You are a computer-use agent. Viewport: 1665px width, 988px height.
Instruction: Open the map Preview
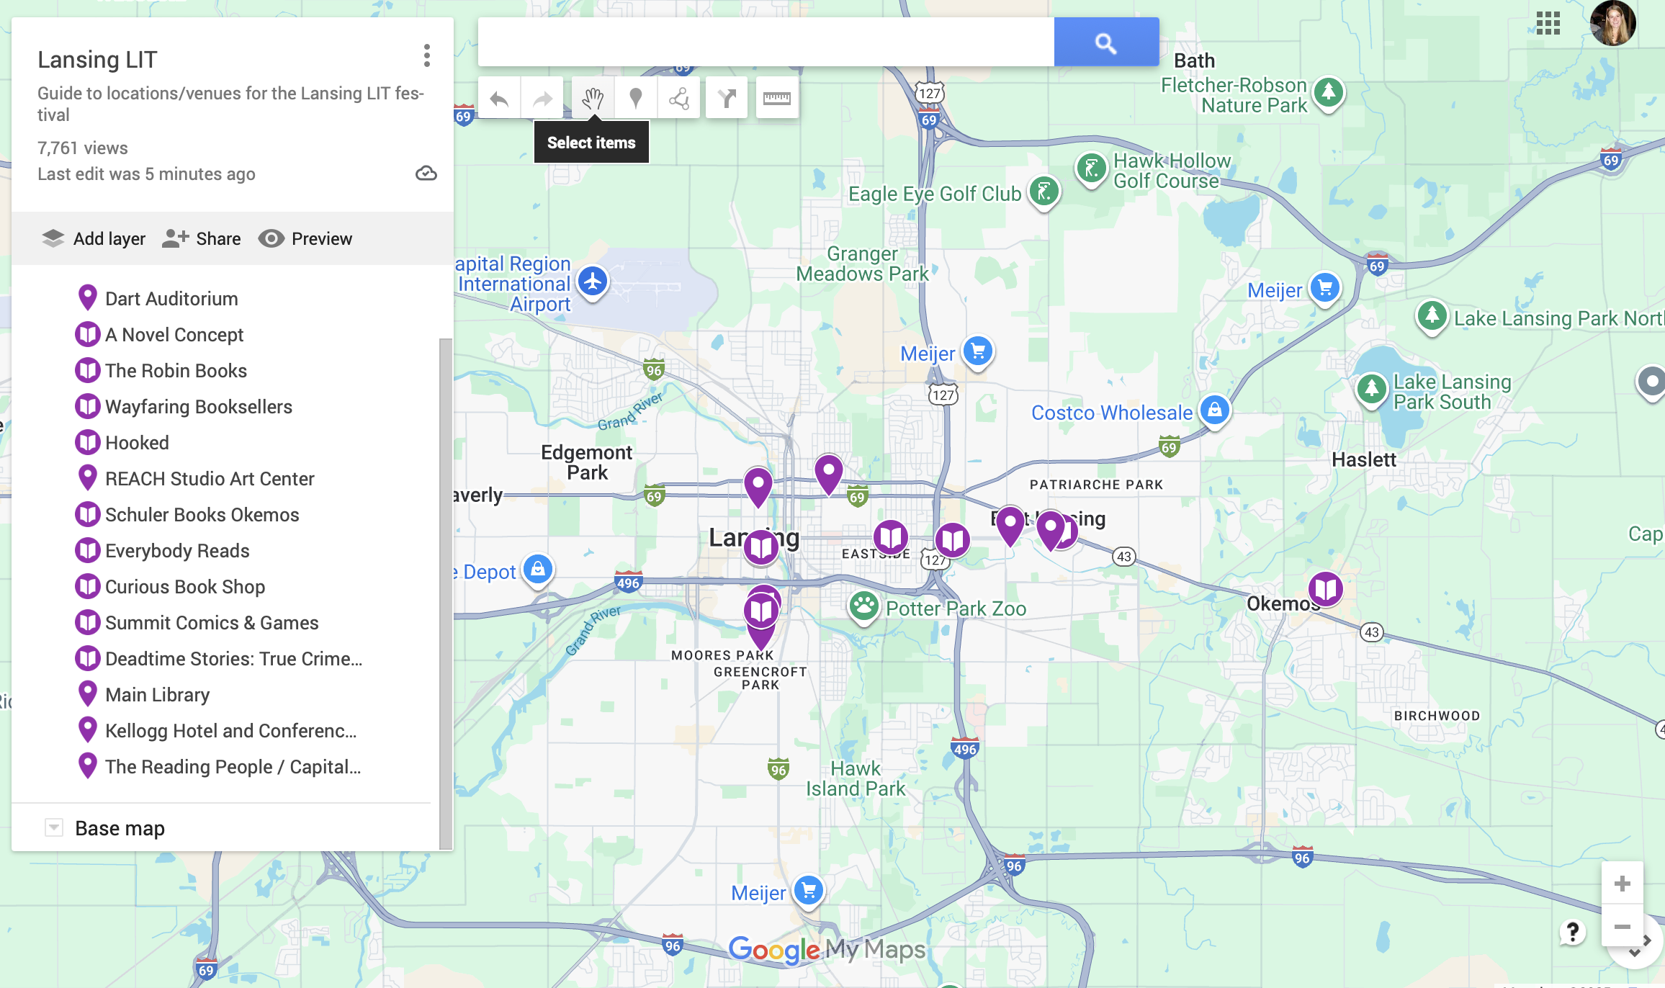305,239
